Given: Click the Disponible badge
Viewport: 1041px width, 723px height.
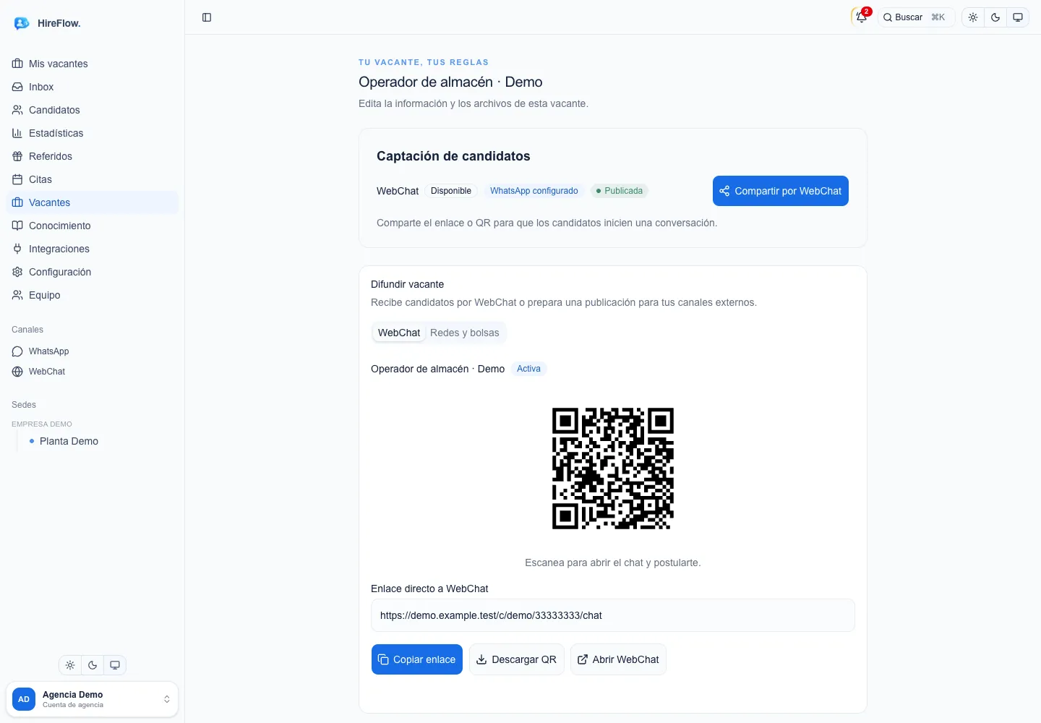Looking at the screenshot, I should click(x=451, y=191).
